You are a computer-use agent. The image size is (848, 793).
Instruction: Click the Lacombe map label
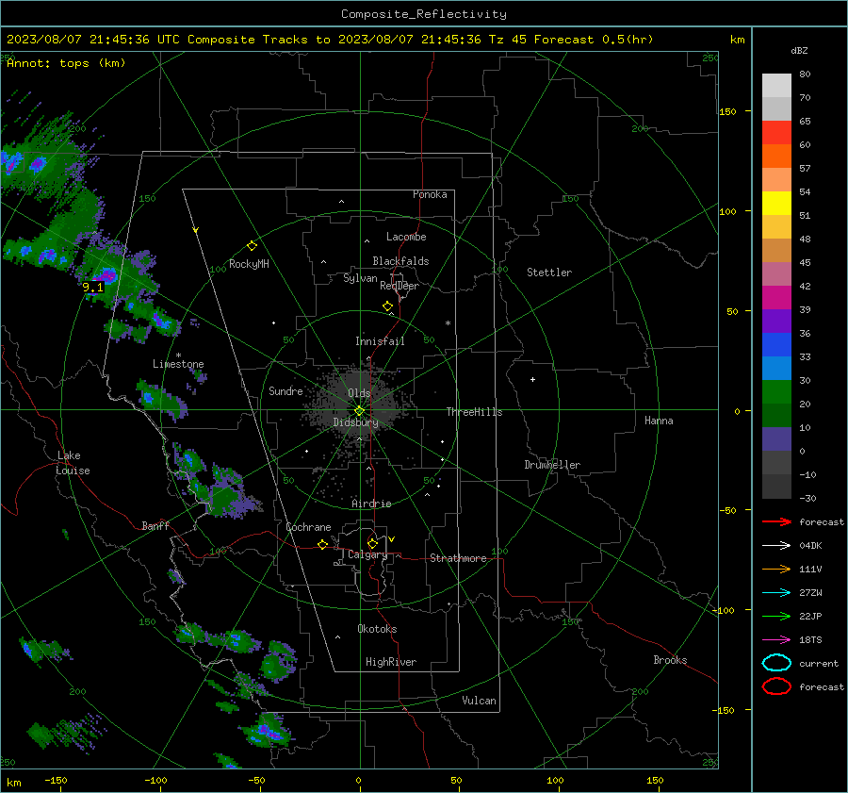coord(406,237)
